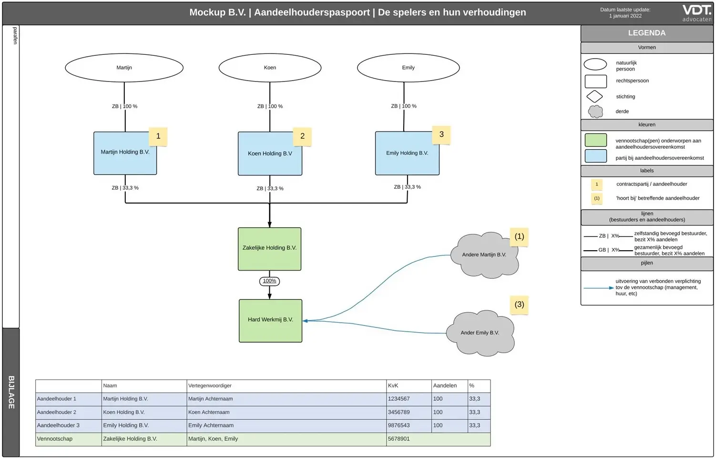This screenshot has width=716, height=458.
Task: Click the natuurlijk persoon ellipse in legend
Action: point(595,64)
